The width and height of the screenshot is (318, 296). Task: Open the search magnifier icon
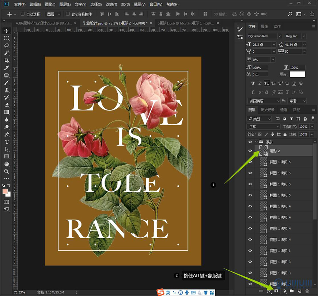[290, 14]
